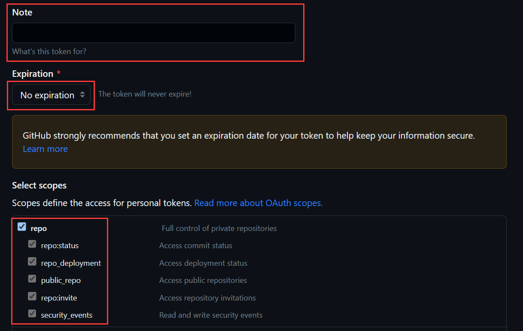Click "Read and write security events" description
This screenshot has width=523, height=331.
(211, 315)
